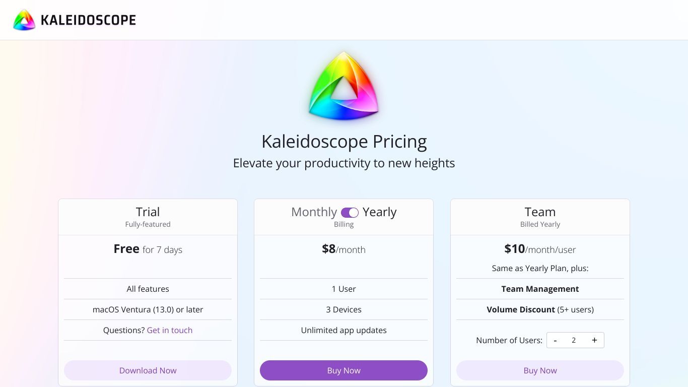Increase the number of users with plus

pos(594,340)
